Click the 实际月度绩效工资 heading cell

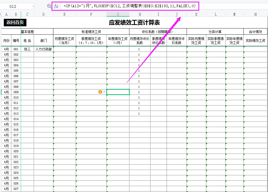[196, 41]
